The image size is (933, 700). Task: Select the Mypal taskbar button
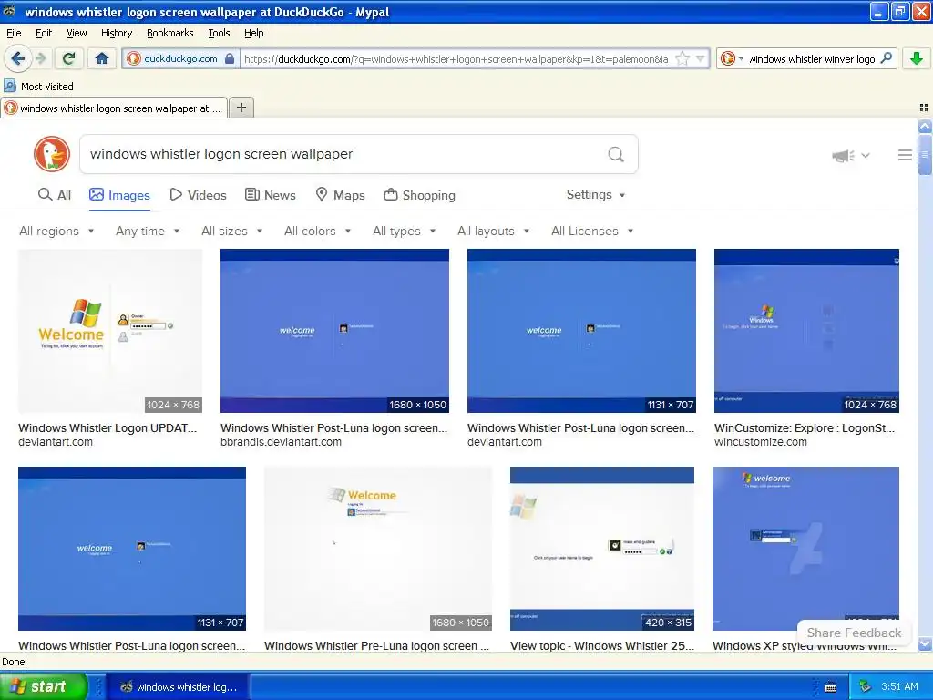coord(179,687)
